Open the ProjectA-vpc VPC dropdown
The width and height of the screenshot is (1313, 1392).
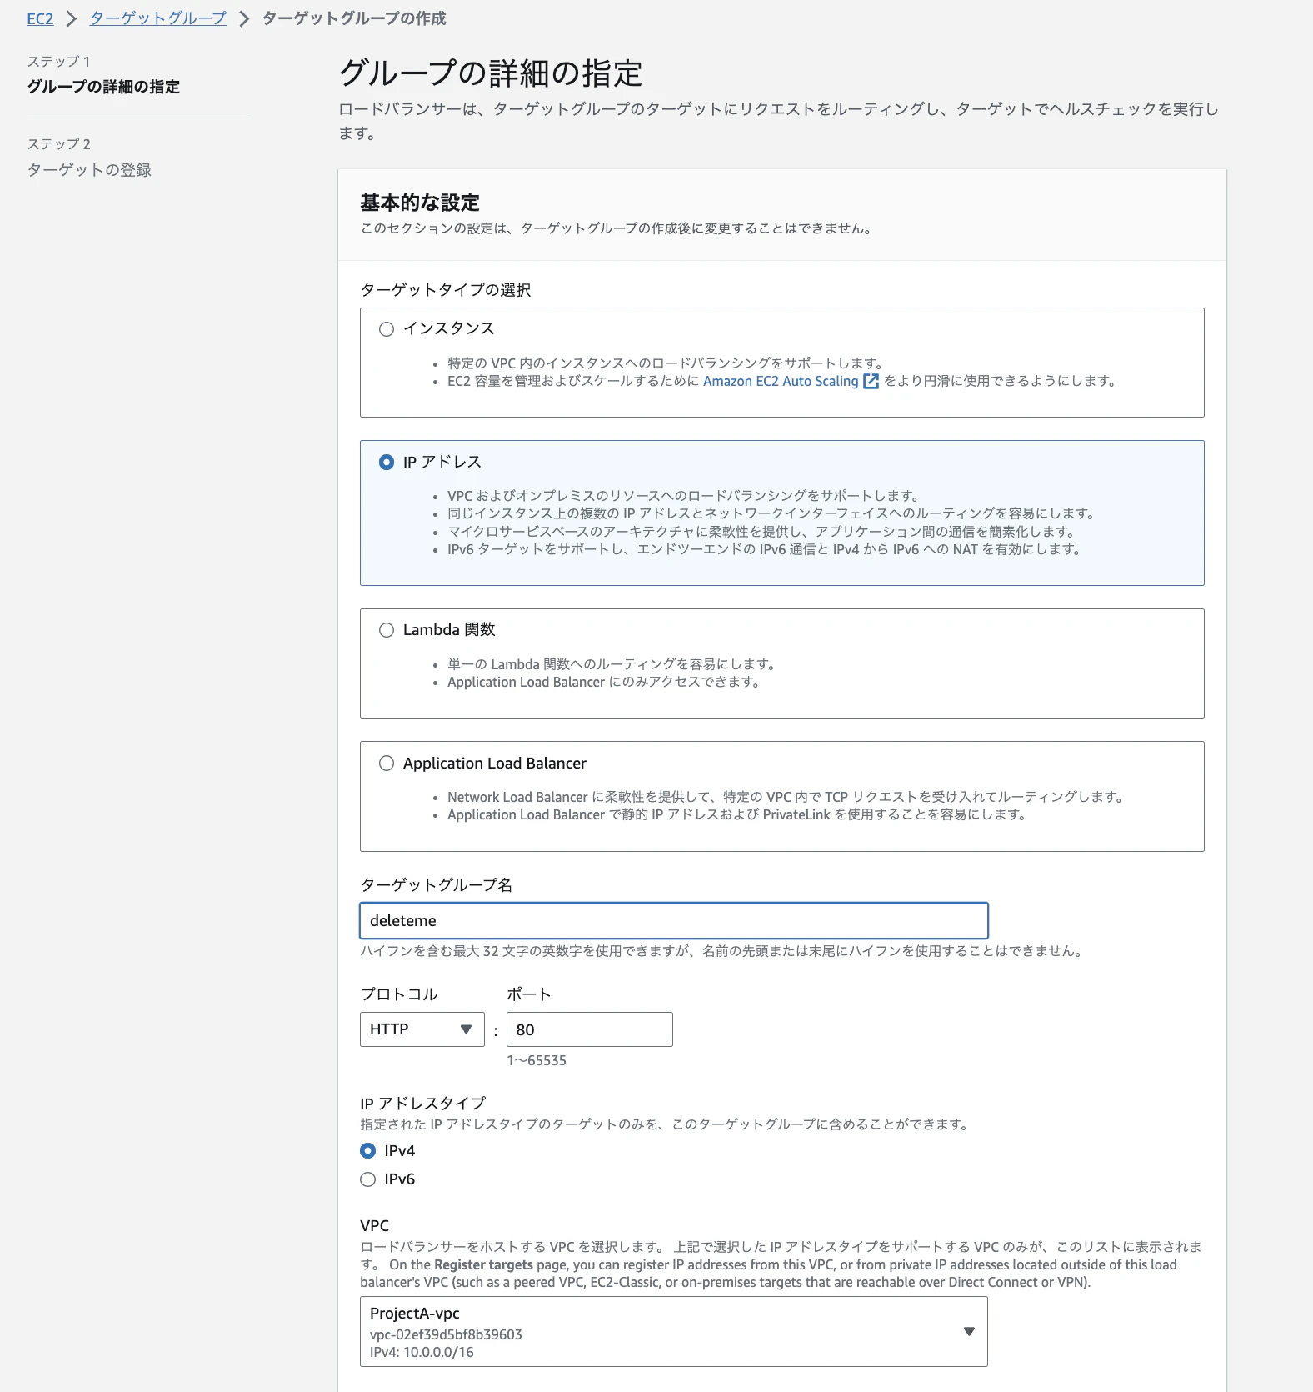[674, 1331]
